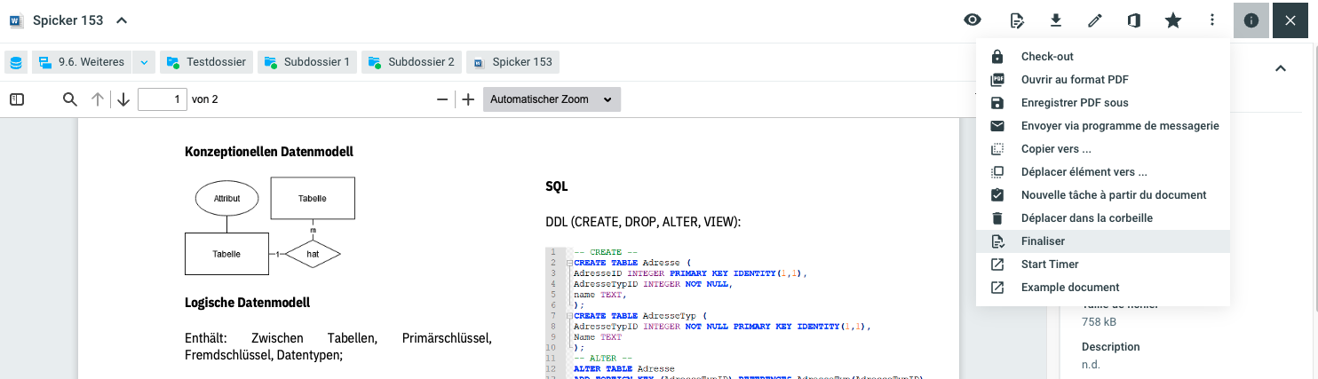Zoom out with the minus button
Screen dimensions: 1318x379
coord(442,99)
